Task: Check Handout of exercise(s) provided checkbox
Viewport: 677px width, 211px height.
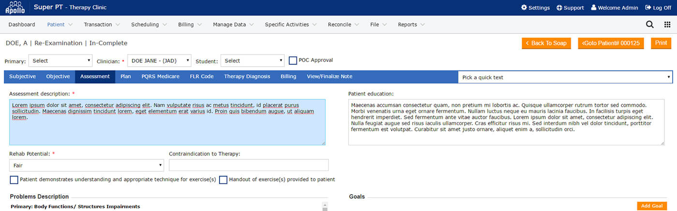Action: click(223, 180)
